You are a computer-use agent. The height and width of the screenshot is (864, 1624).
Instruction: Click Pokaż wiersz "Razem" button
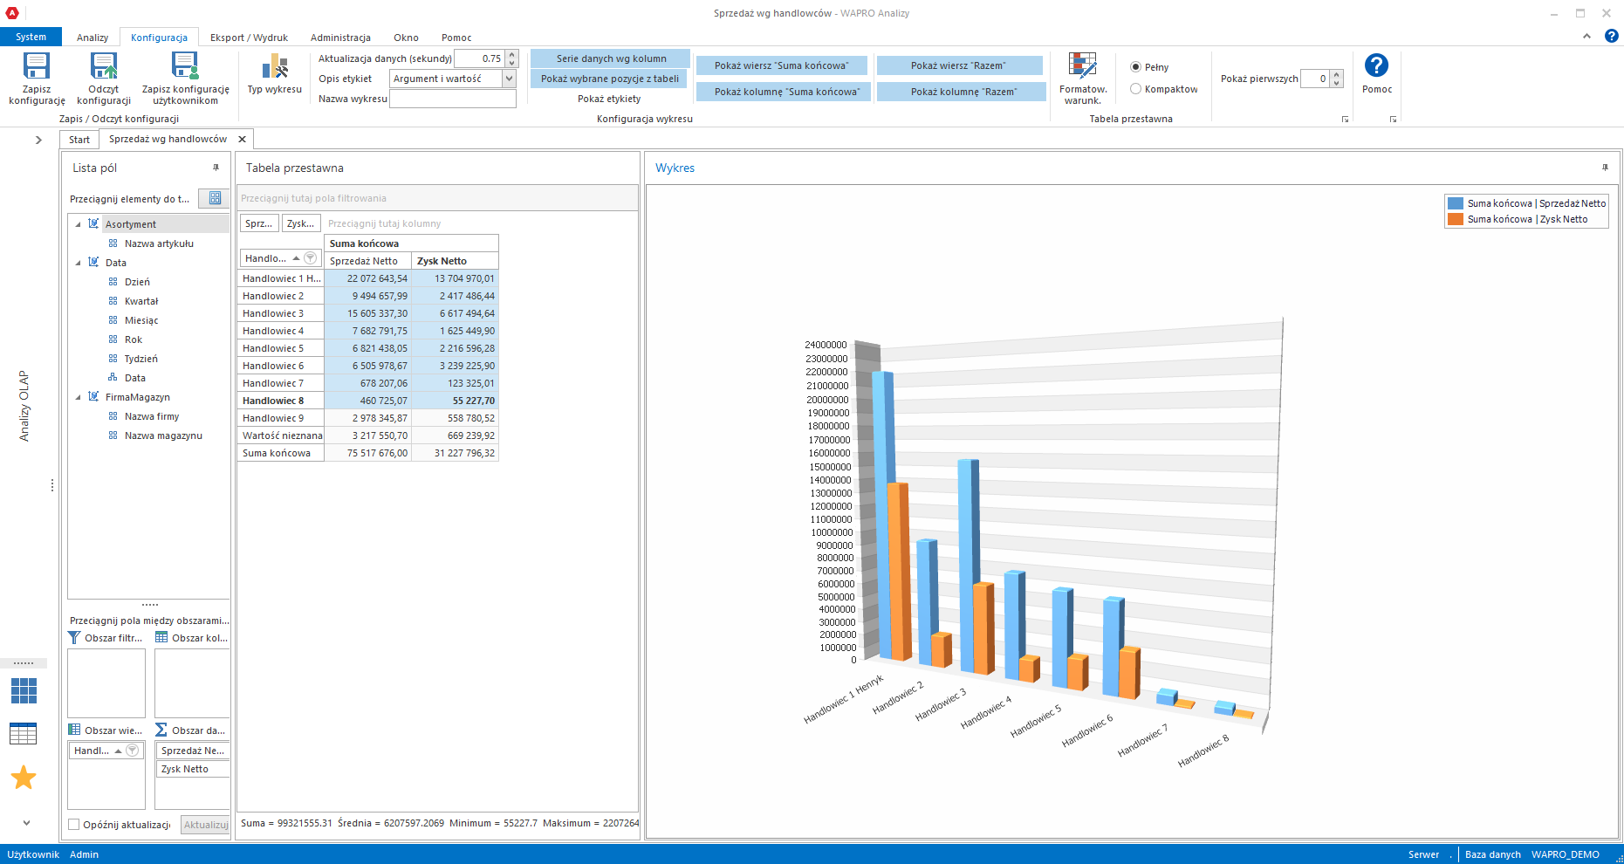[x=958, y=65]
